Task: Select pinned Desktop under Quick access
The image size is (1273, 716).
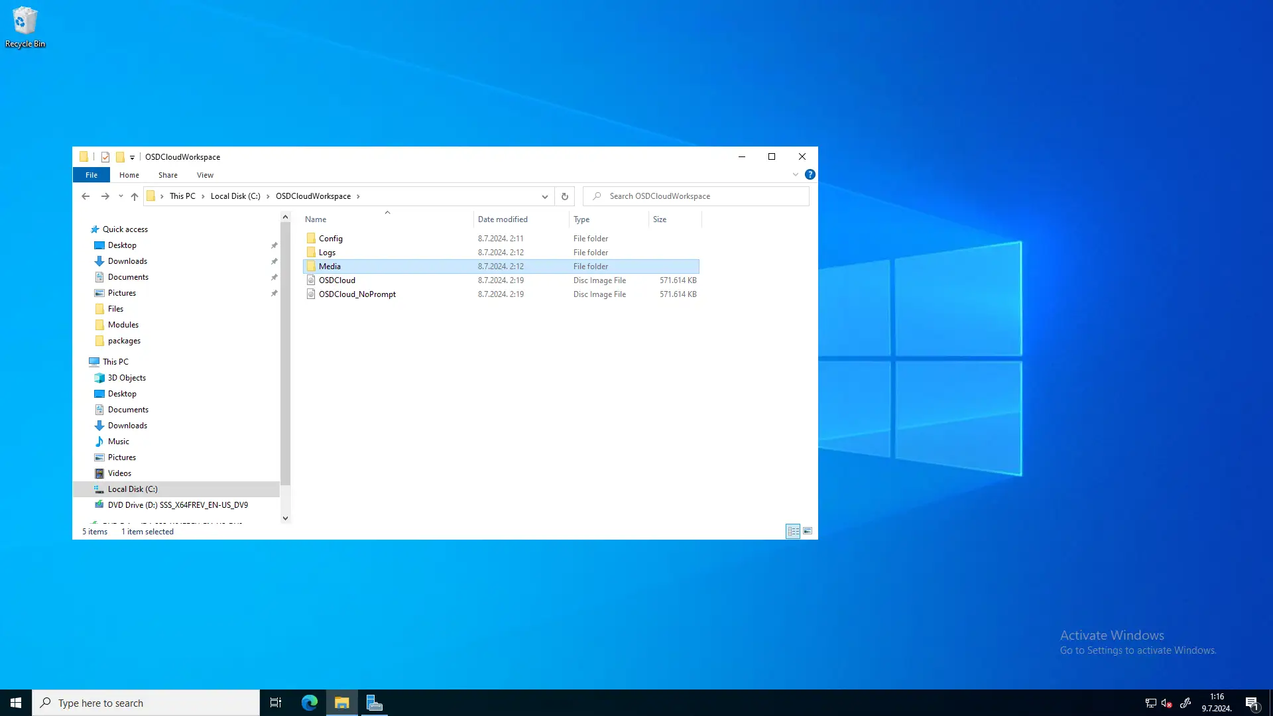Action: (x=122, y=245)
